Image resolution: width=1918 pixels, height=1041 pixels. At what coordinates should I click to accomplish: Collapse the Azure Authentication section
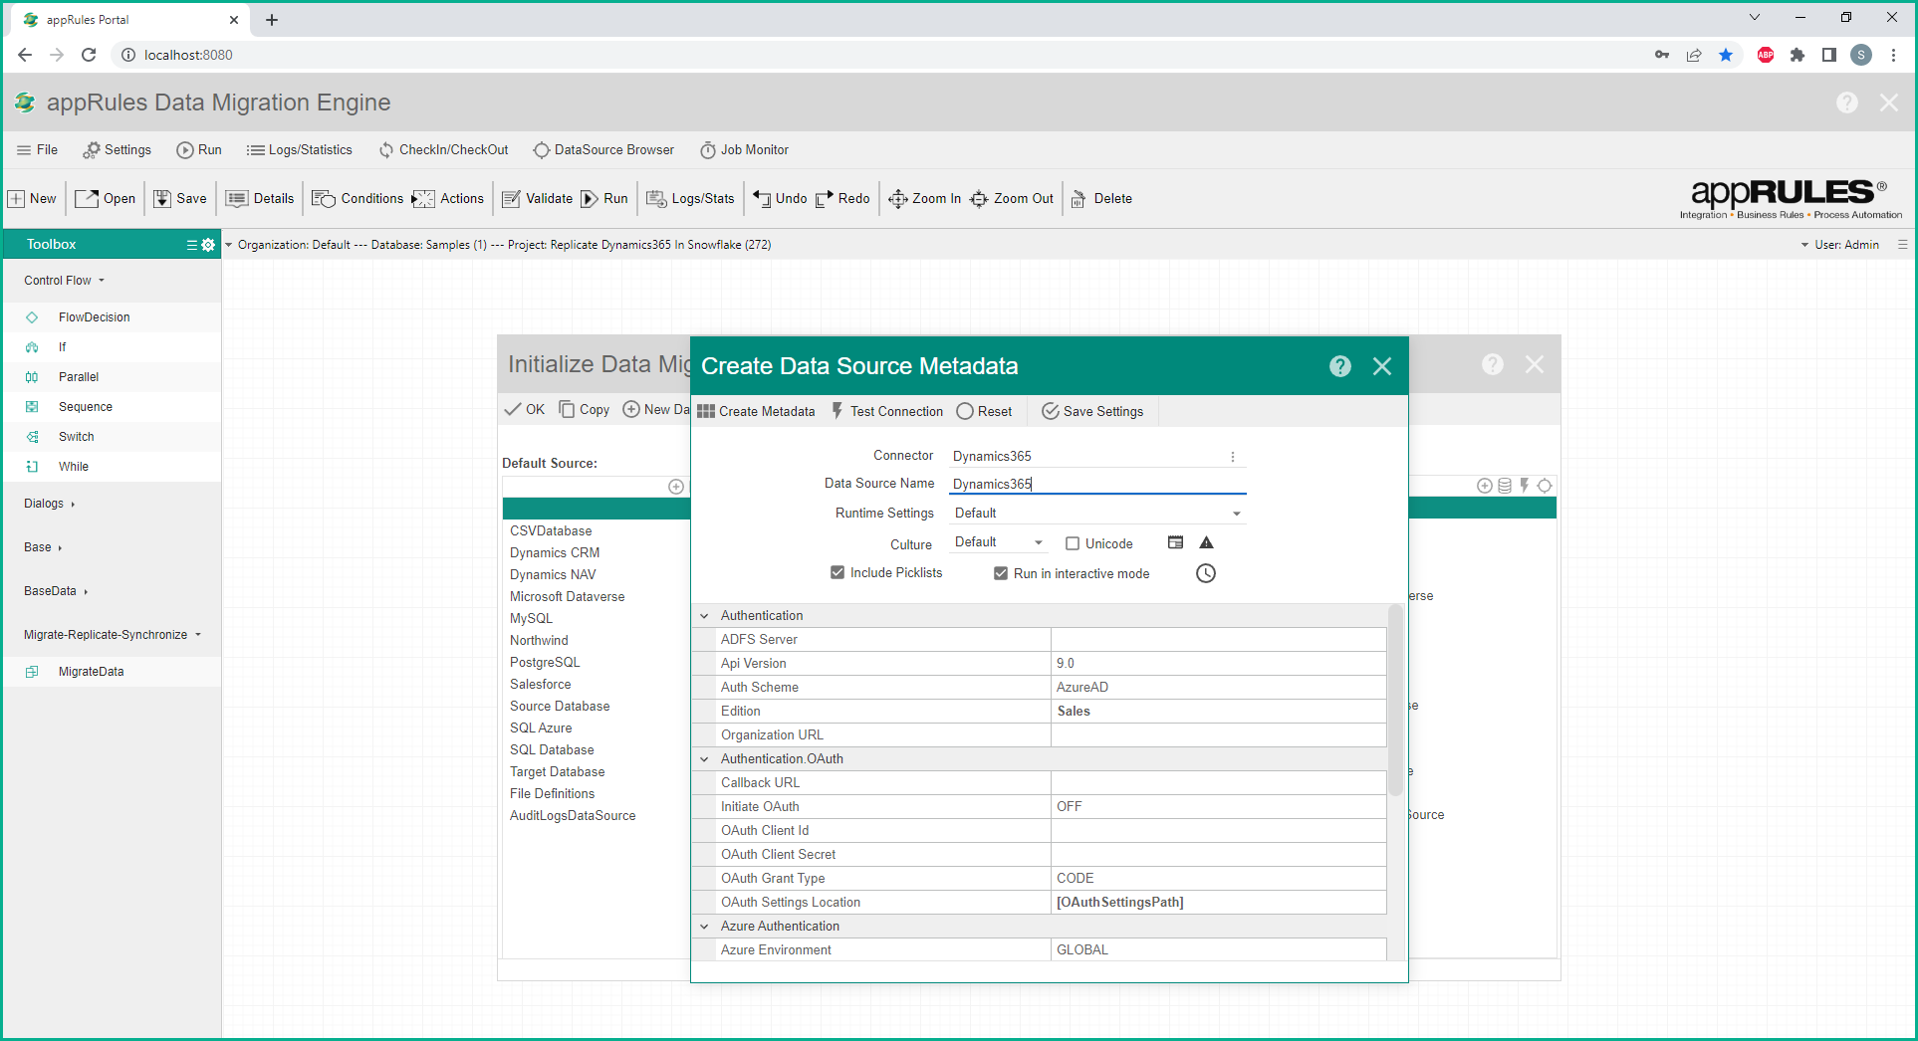(x=705, y=927)
